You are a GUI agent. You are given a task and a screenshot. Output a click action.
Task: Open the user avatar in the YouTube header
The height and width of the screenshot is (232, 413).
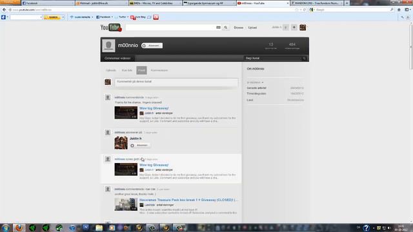coord(303,27)
